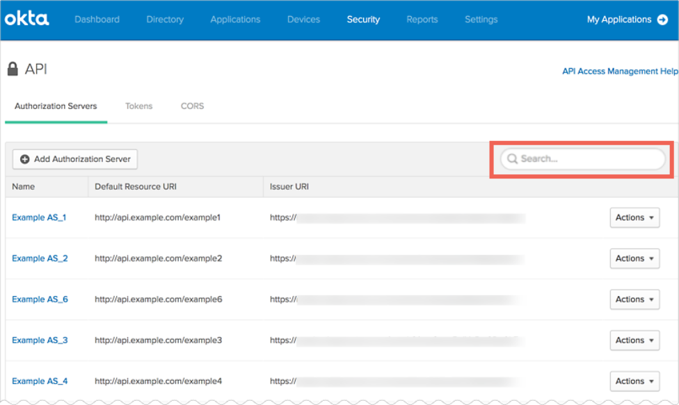Viewport: 679px width, 405px height.
Task: Open the Reports menu
Action: click(x=422, y=19)
